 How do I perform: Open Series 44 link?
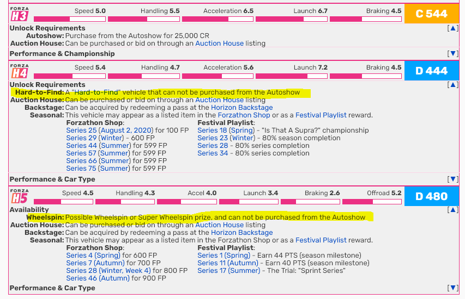[x=81, y=146]
